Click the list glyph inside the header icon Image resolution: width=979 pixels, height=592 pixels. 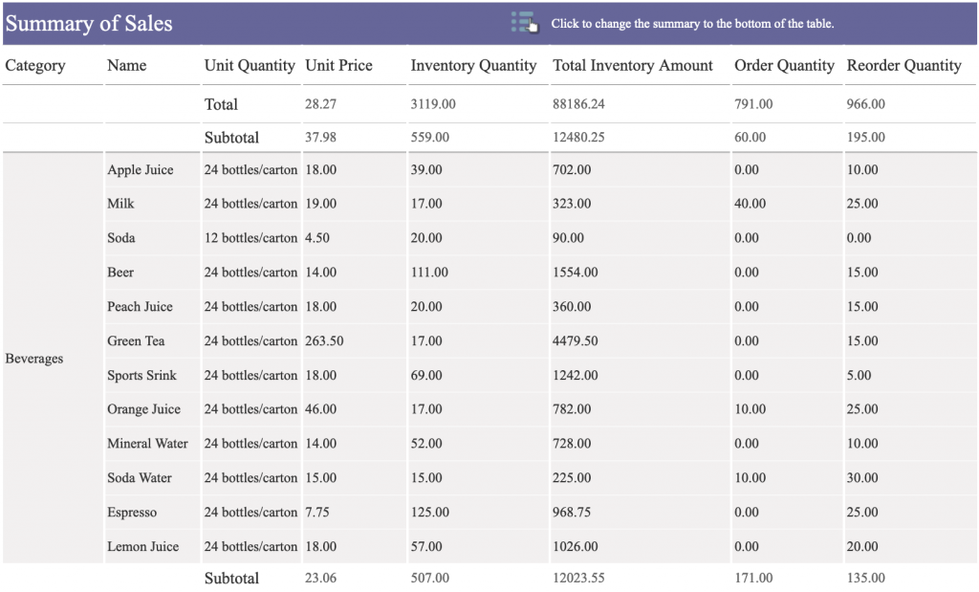517,18
